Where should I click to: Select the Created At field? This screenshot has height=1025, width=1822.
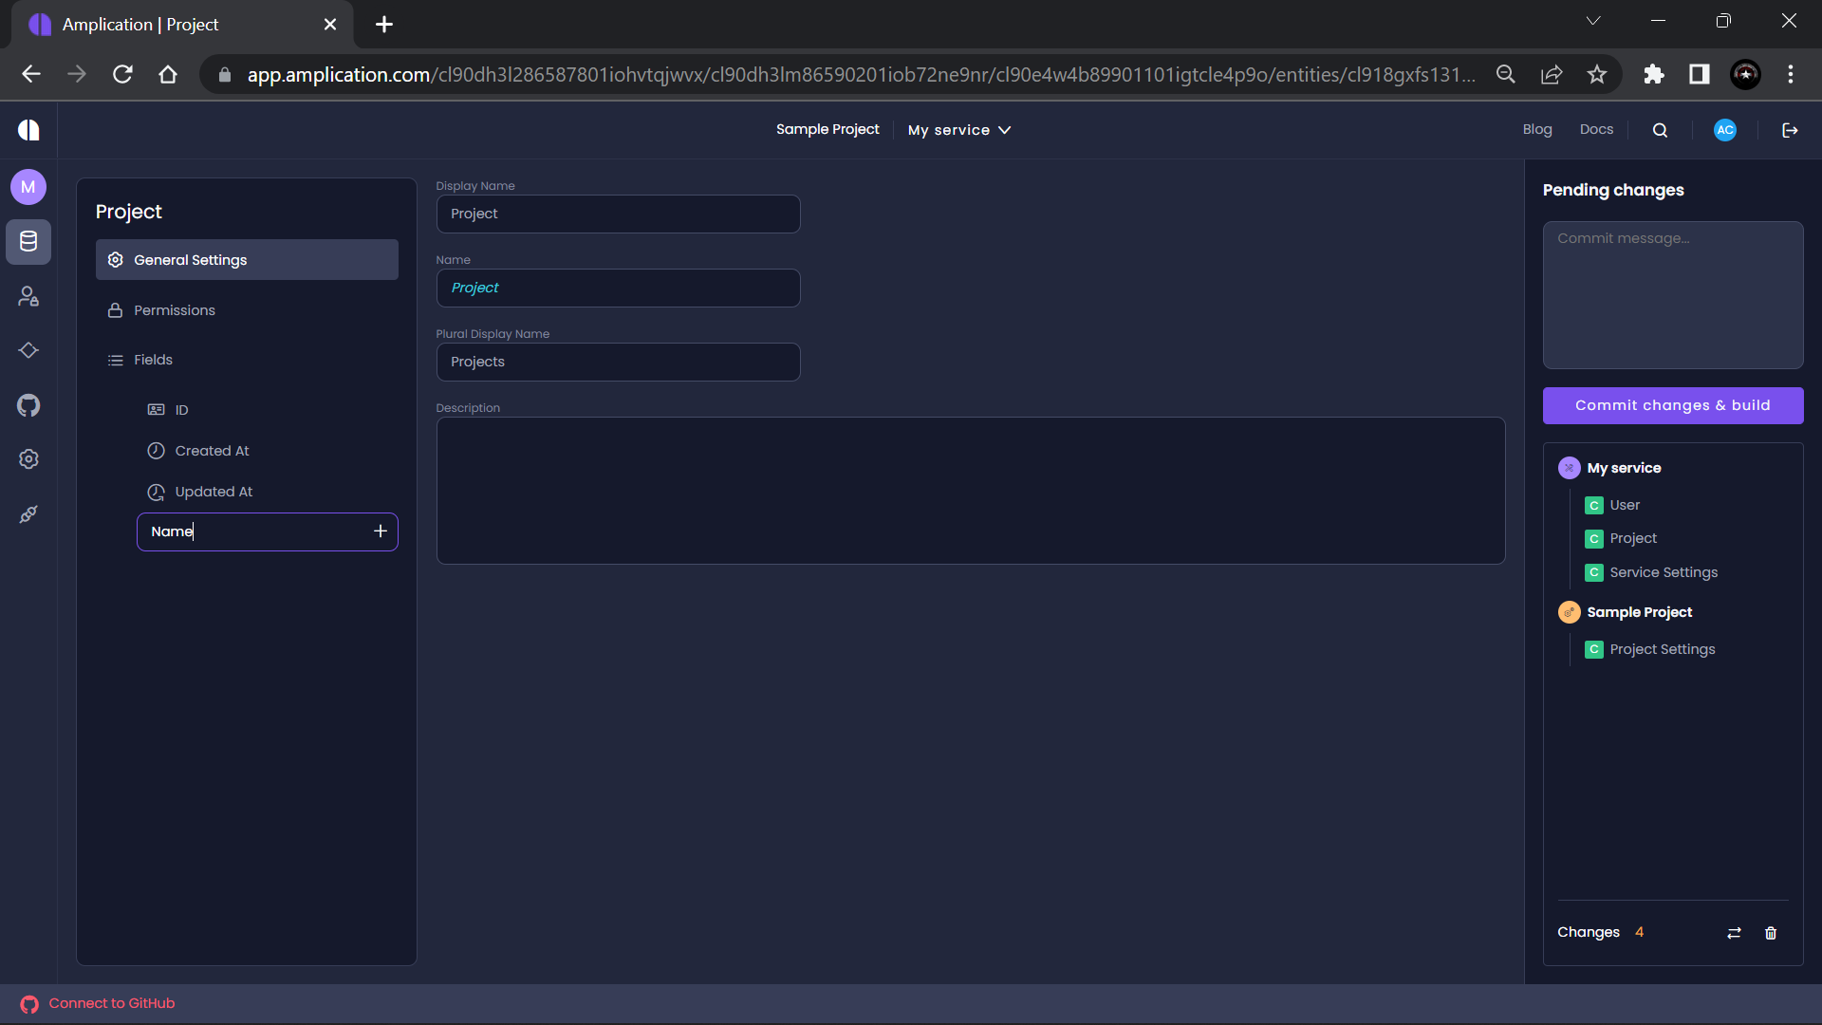point(212,451)
